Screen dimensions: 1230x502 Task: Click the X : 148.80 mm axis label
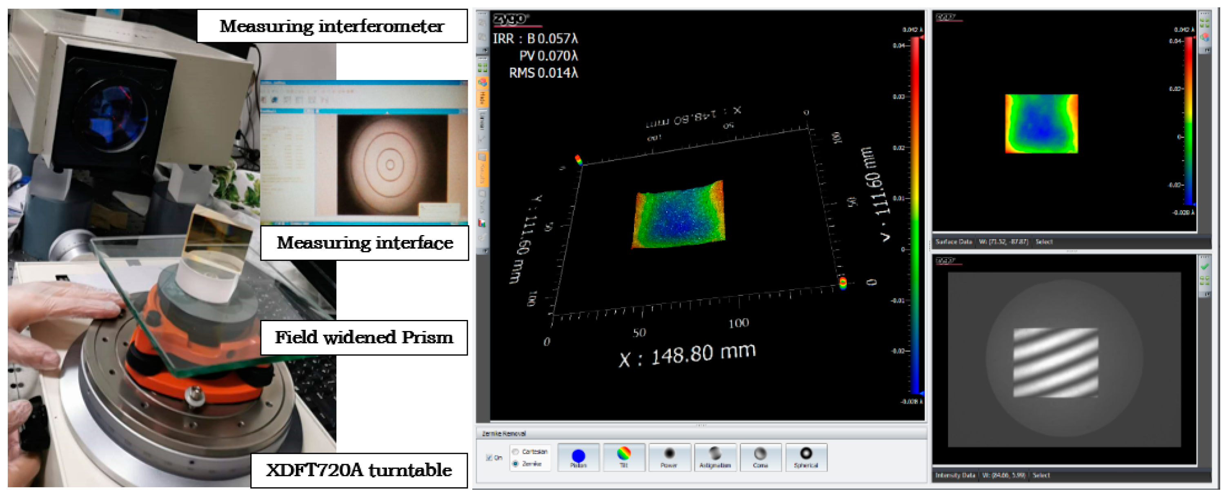pos(687,355)
